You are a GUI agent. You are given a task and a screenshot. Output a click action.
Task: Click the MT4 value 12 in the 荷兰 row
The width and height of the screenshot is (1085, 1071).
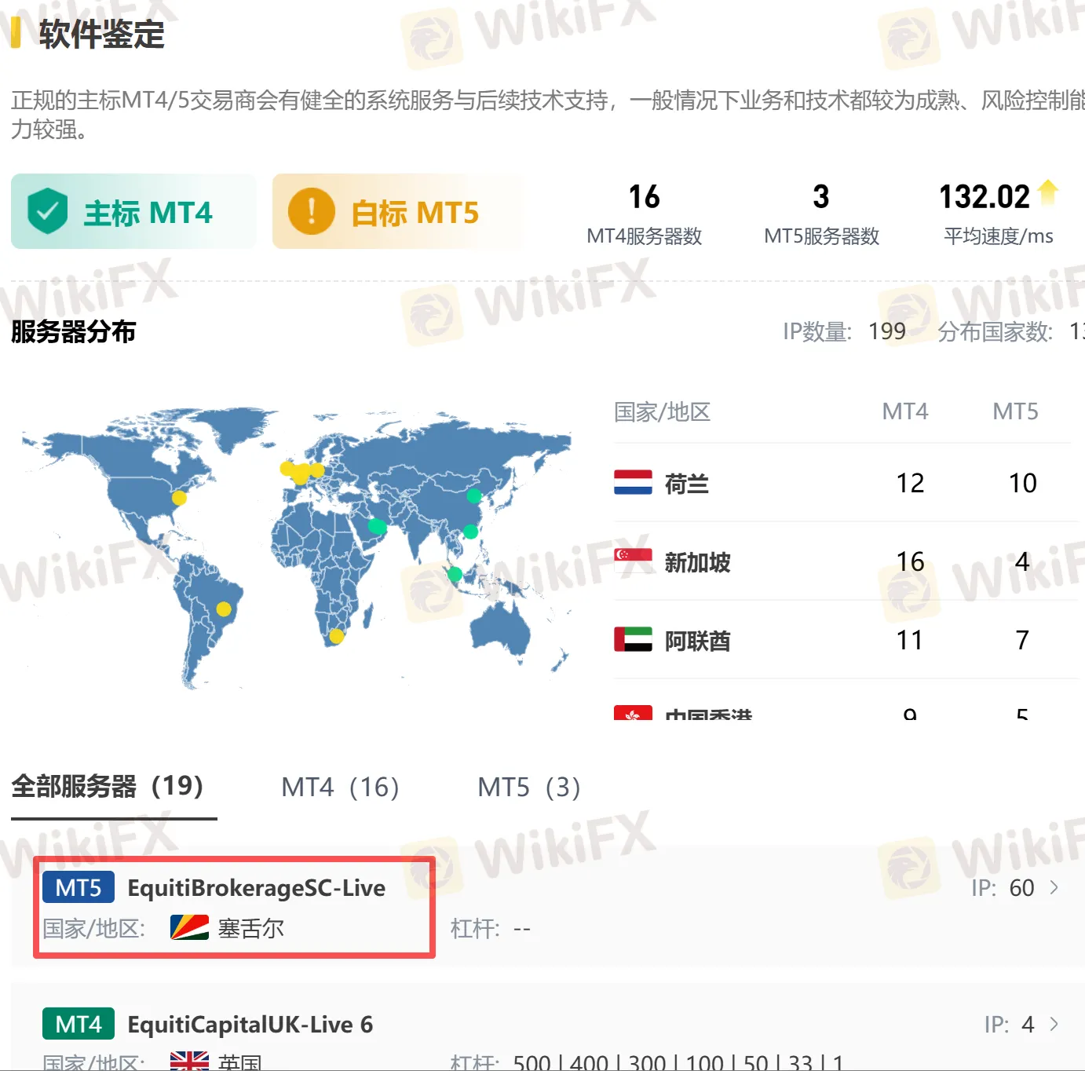tap(911, 483)
